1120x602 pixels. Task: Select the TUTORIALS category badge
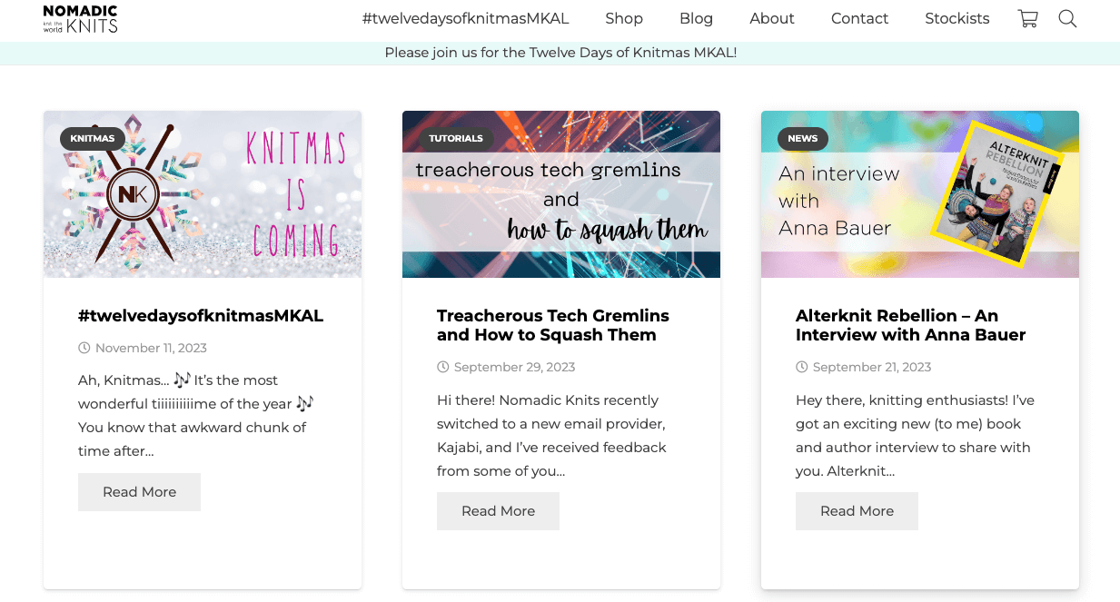click(x=456, y=138)
